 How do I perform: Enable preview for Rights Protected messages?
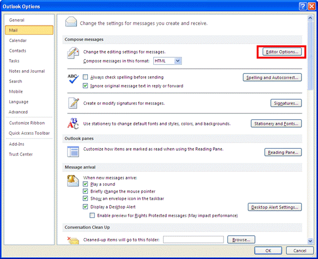pos(92,215)
